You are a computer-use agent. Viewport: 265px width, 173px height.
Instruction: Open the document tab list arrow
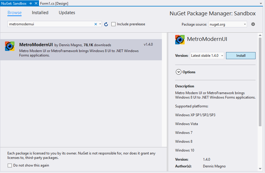click(x=261, y=3)
